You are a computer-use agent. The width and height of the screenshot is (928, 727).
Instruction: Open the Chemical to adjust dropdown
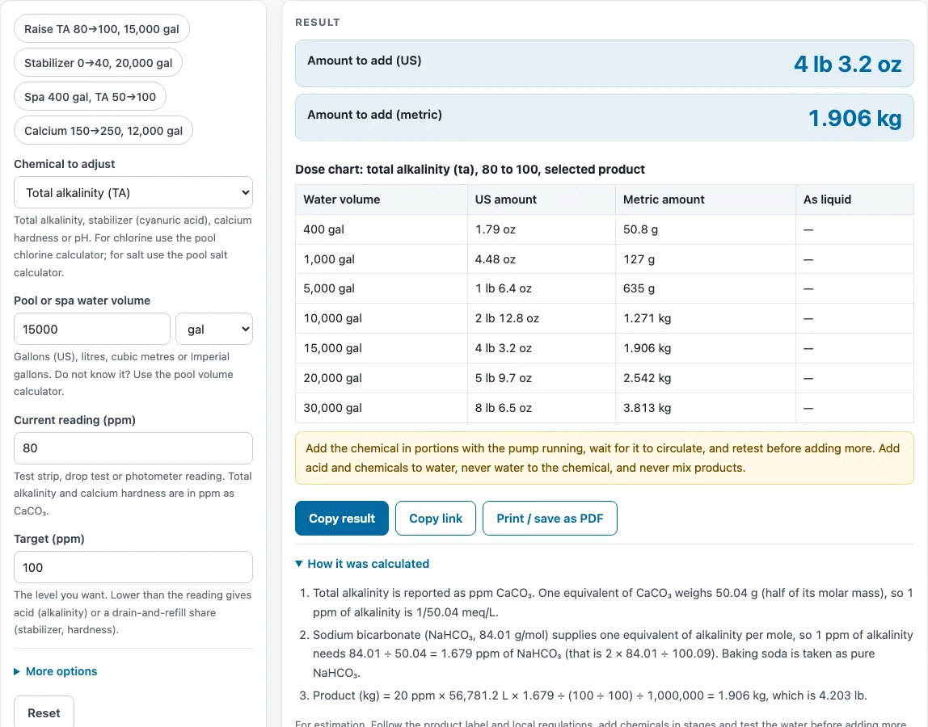tap(133, 192)
